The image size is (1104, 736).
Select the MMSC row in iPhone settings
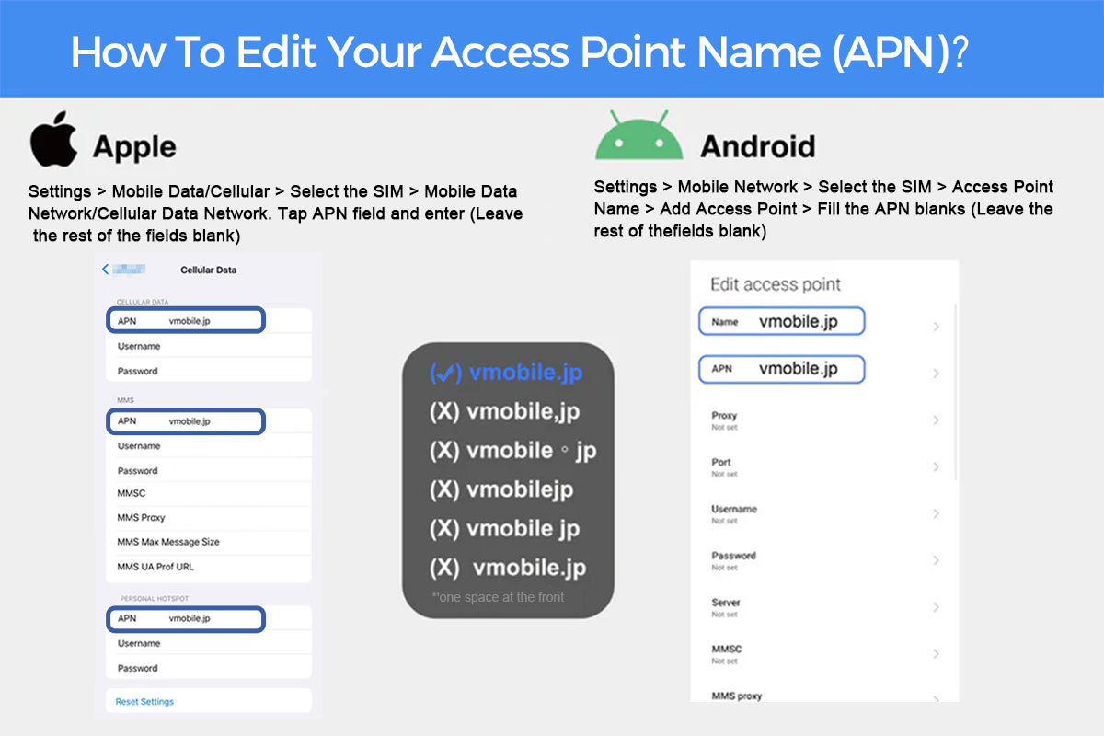click(208, 493)
